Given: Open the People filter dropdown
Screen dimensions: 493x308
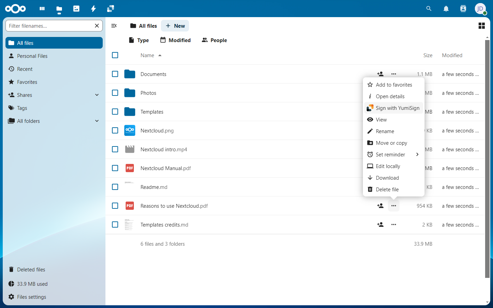Looking at the screenshot, I should (214, 40).
